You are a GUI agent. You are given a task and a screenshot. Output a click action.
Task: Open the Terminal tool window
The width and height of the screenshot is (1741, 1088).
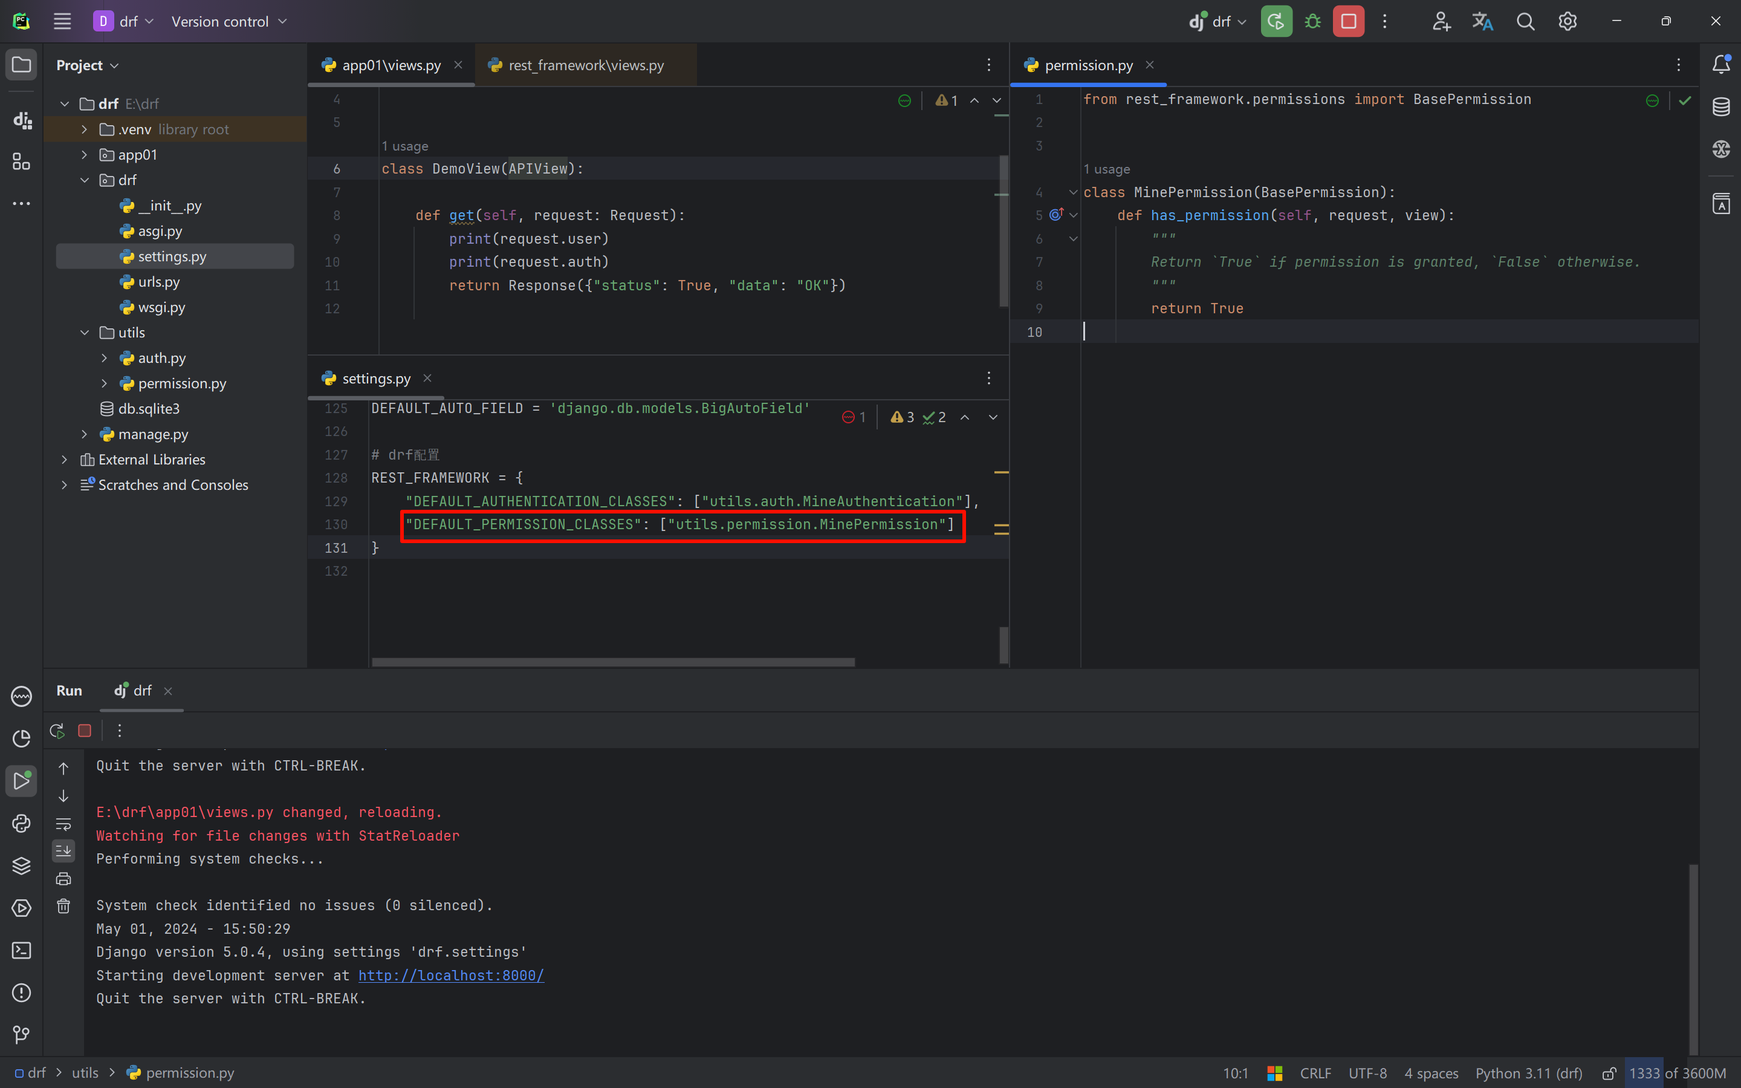point(22,951)
